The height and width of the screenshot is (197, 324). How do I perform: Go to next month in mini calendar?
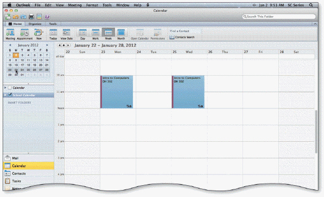(x=47, y=45)
